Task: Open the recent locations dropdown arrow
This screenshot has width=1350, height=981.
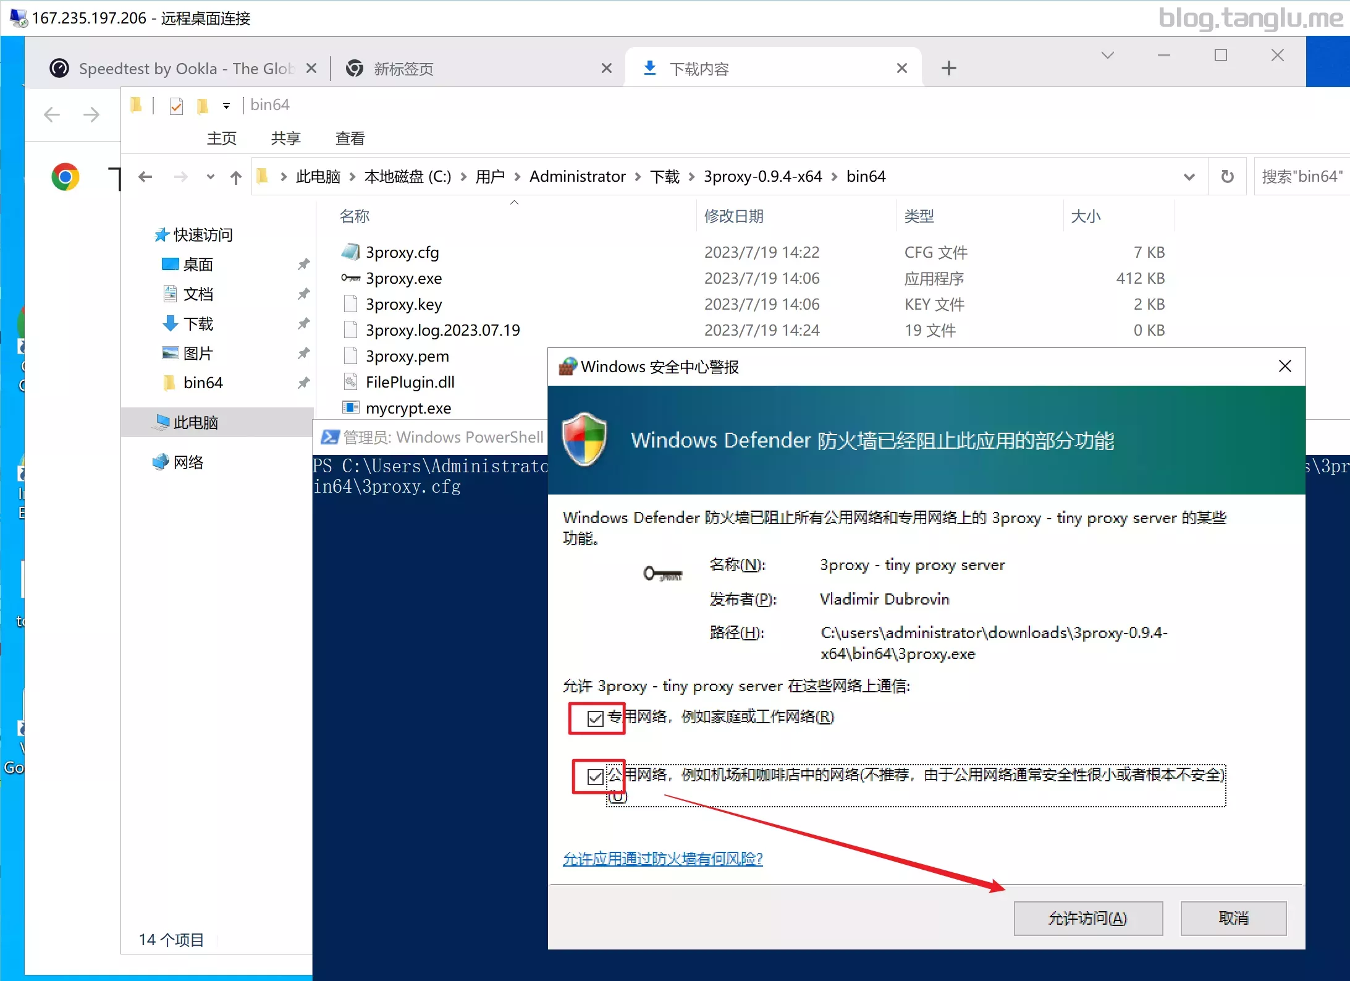Action: [211, 177]
